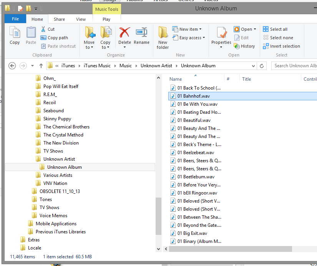
Task: Open the dropdown arrow next to Open
Action: pos(255,29)
